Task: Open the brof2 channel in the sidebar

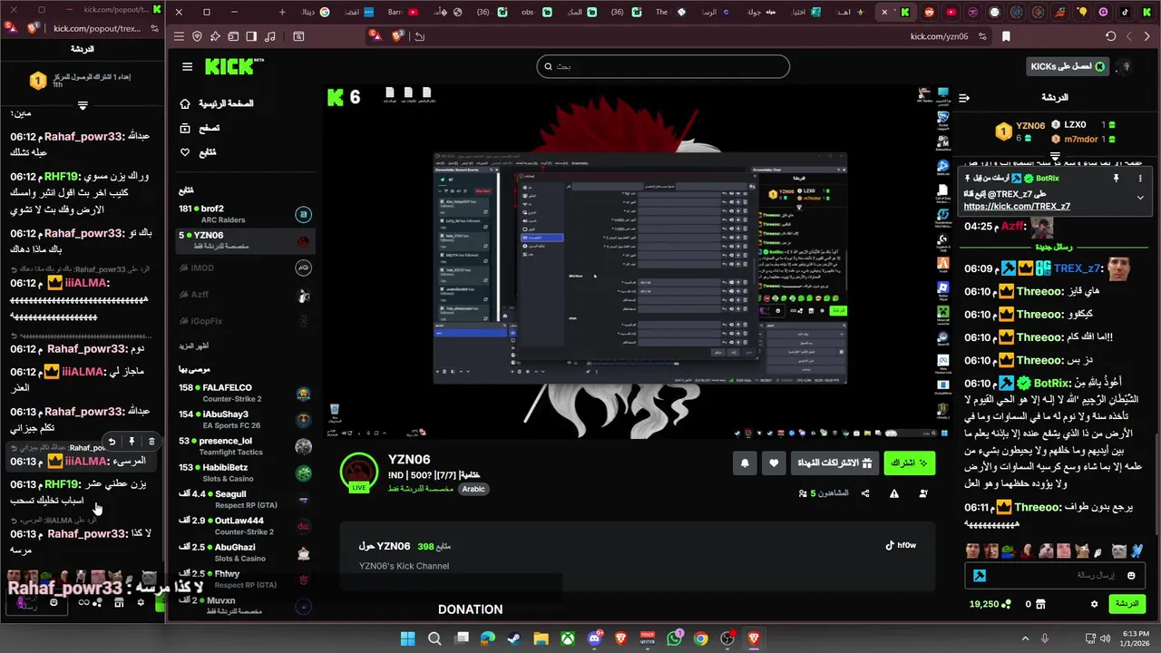Action: [245, 214]
